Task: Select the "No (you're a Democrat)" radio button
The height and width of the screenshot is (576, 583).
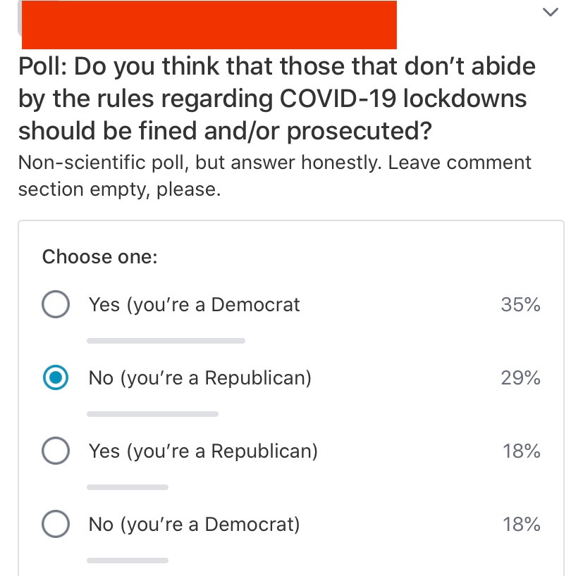Action: point(56,524)
